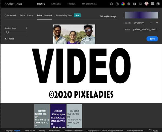162x132 pixels.
Task: Click the gradient preview bar
Action: 141,15
